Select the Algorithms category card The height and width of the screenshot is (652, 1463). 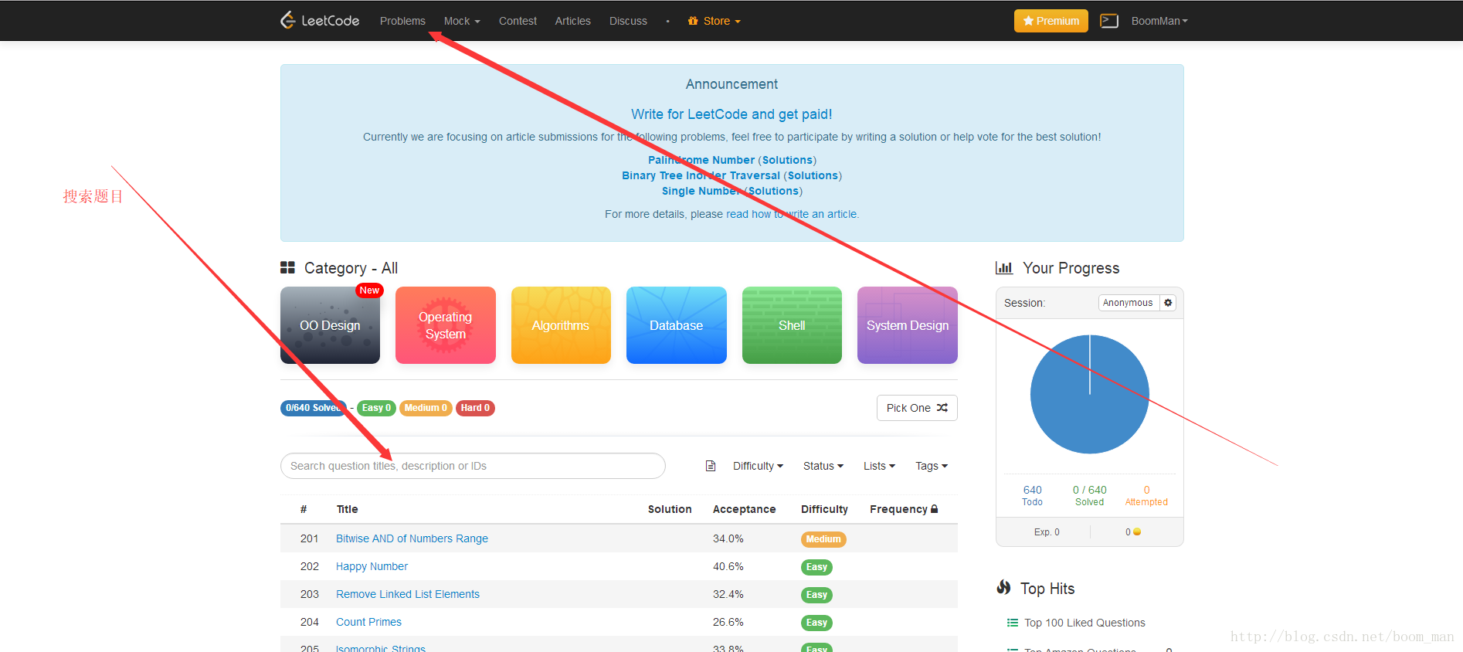click(x=561, y=325)
